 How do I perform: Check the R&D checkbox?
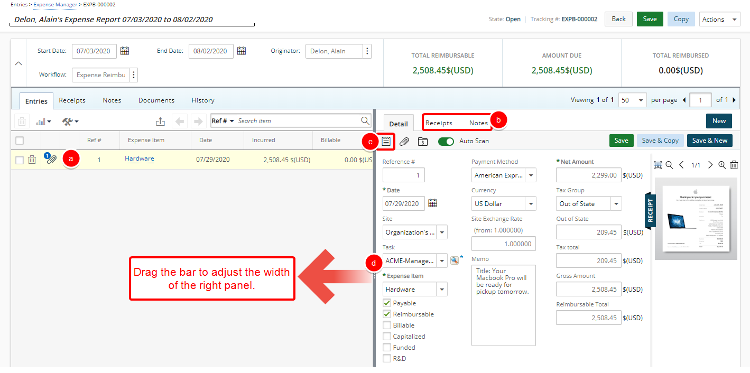(x=387, y=359)
